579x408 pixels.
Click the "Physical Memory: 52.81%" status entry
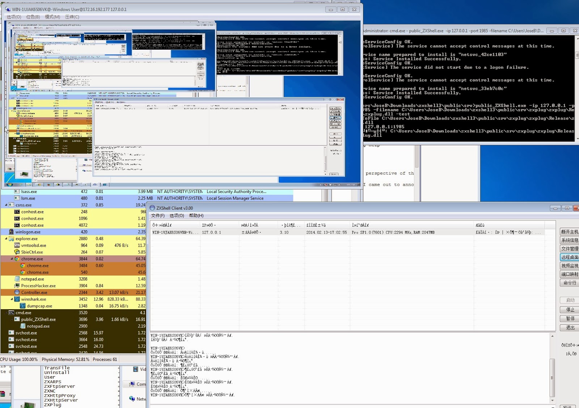tap(65, 359)
